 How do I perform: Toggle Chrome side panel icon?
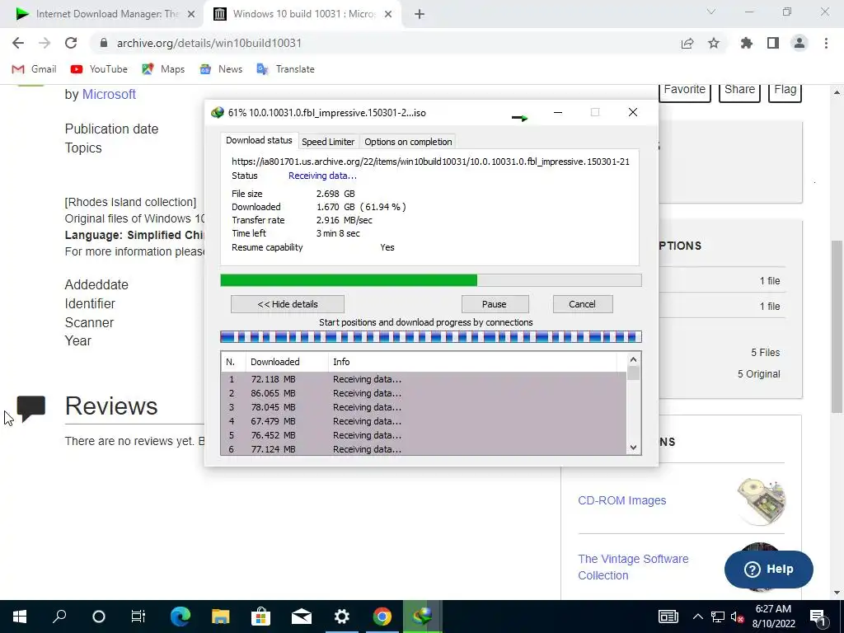(x=773, y=43)
